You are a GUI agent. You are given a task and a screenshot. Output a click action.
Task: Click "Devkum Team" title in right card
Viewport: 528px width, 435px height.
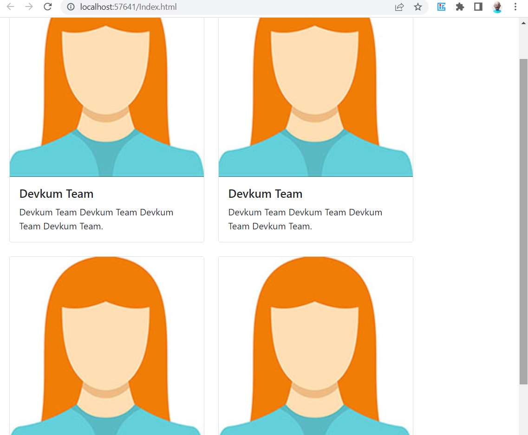(265, 194)
